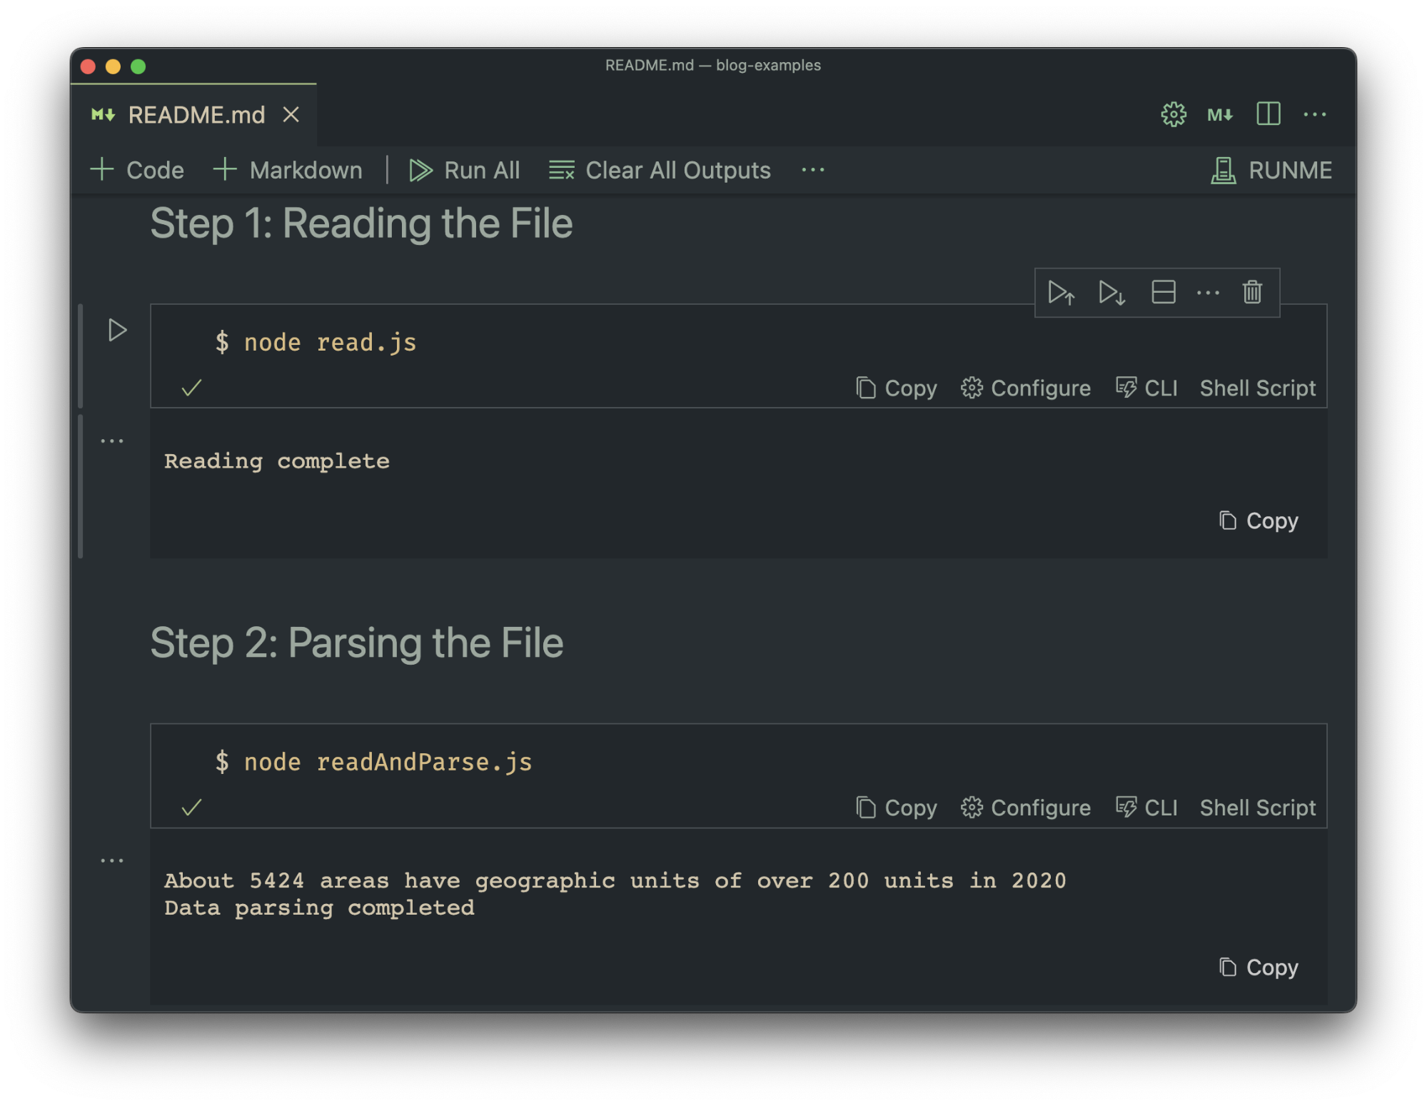Add a new Markdown cell
1427x1106 pixels.
(x=288, y=170)
